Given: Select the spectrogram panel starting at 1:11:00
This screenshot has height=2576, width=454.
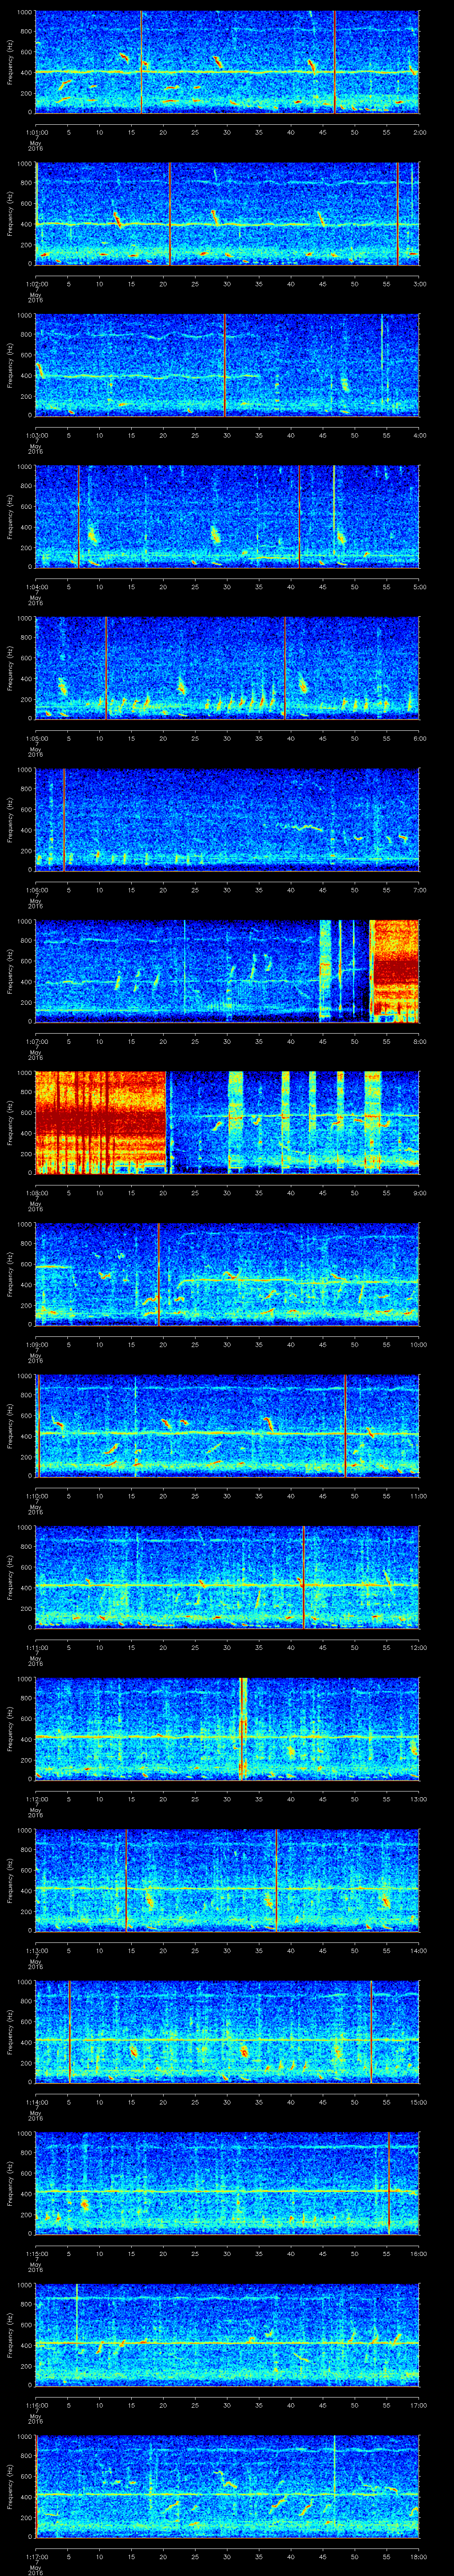Looking at the screenshot, I should coord(227,1577).
